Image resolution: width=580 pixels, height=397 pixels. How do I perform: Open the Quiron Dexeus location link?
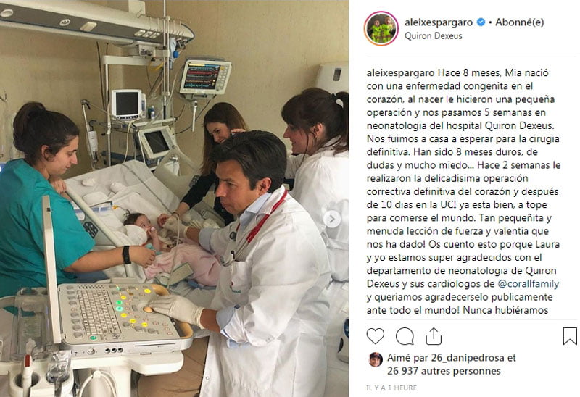[x=433, y=35]
